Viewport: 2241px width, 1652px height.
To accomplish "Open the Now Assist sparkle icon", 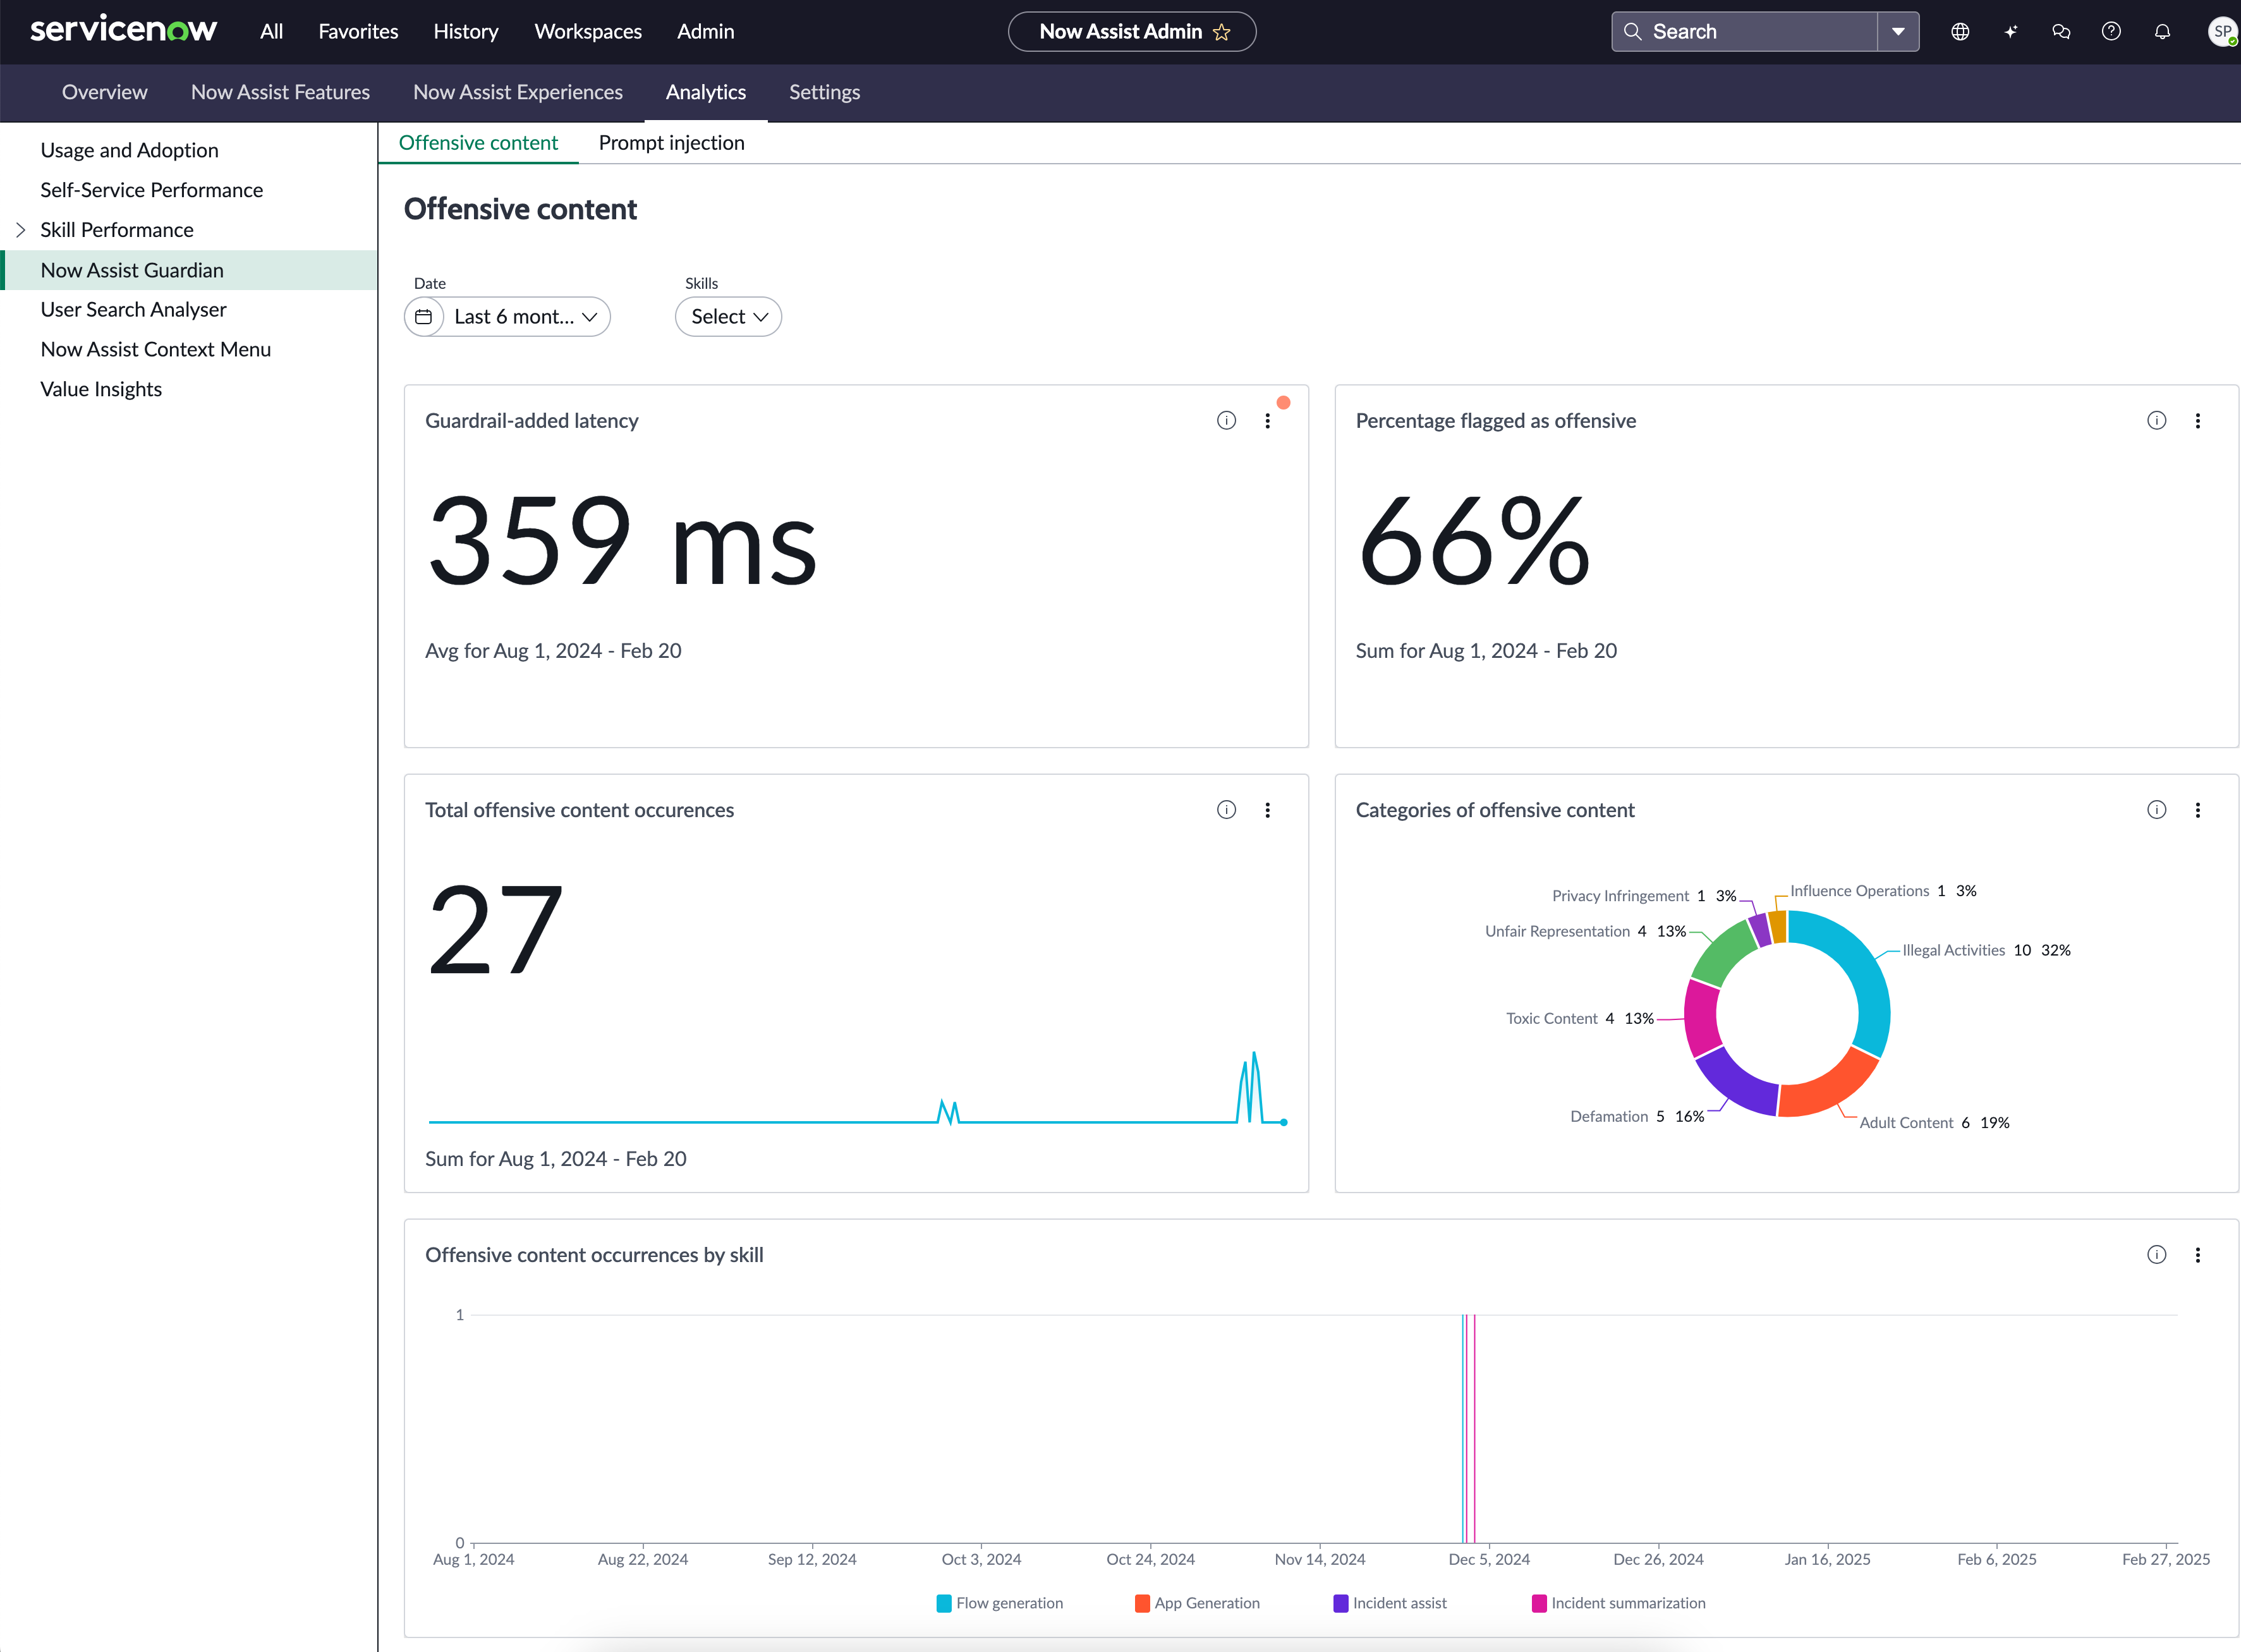I will (2010, 32).
